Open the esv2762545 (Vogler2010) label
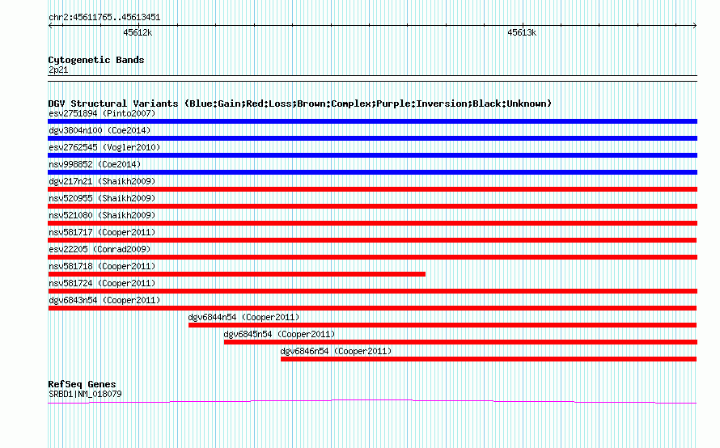Viewport: 720px width, 448px height. pos(104,147)
